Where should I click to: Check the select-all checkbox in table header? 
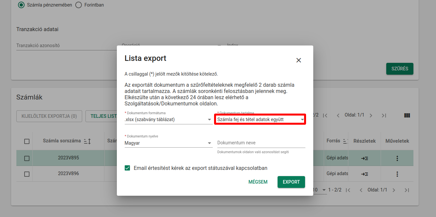[x=27, y=141]
